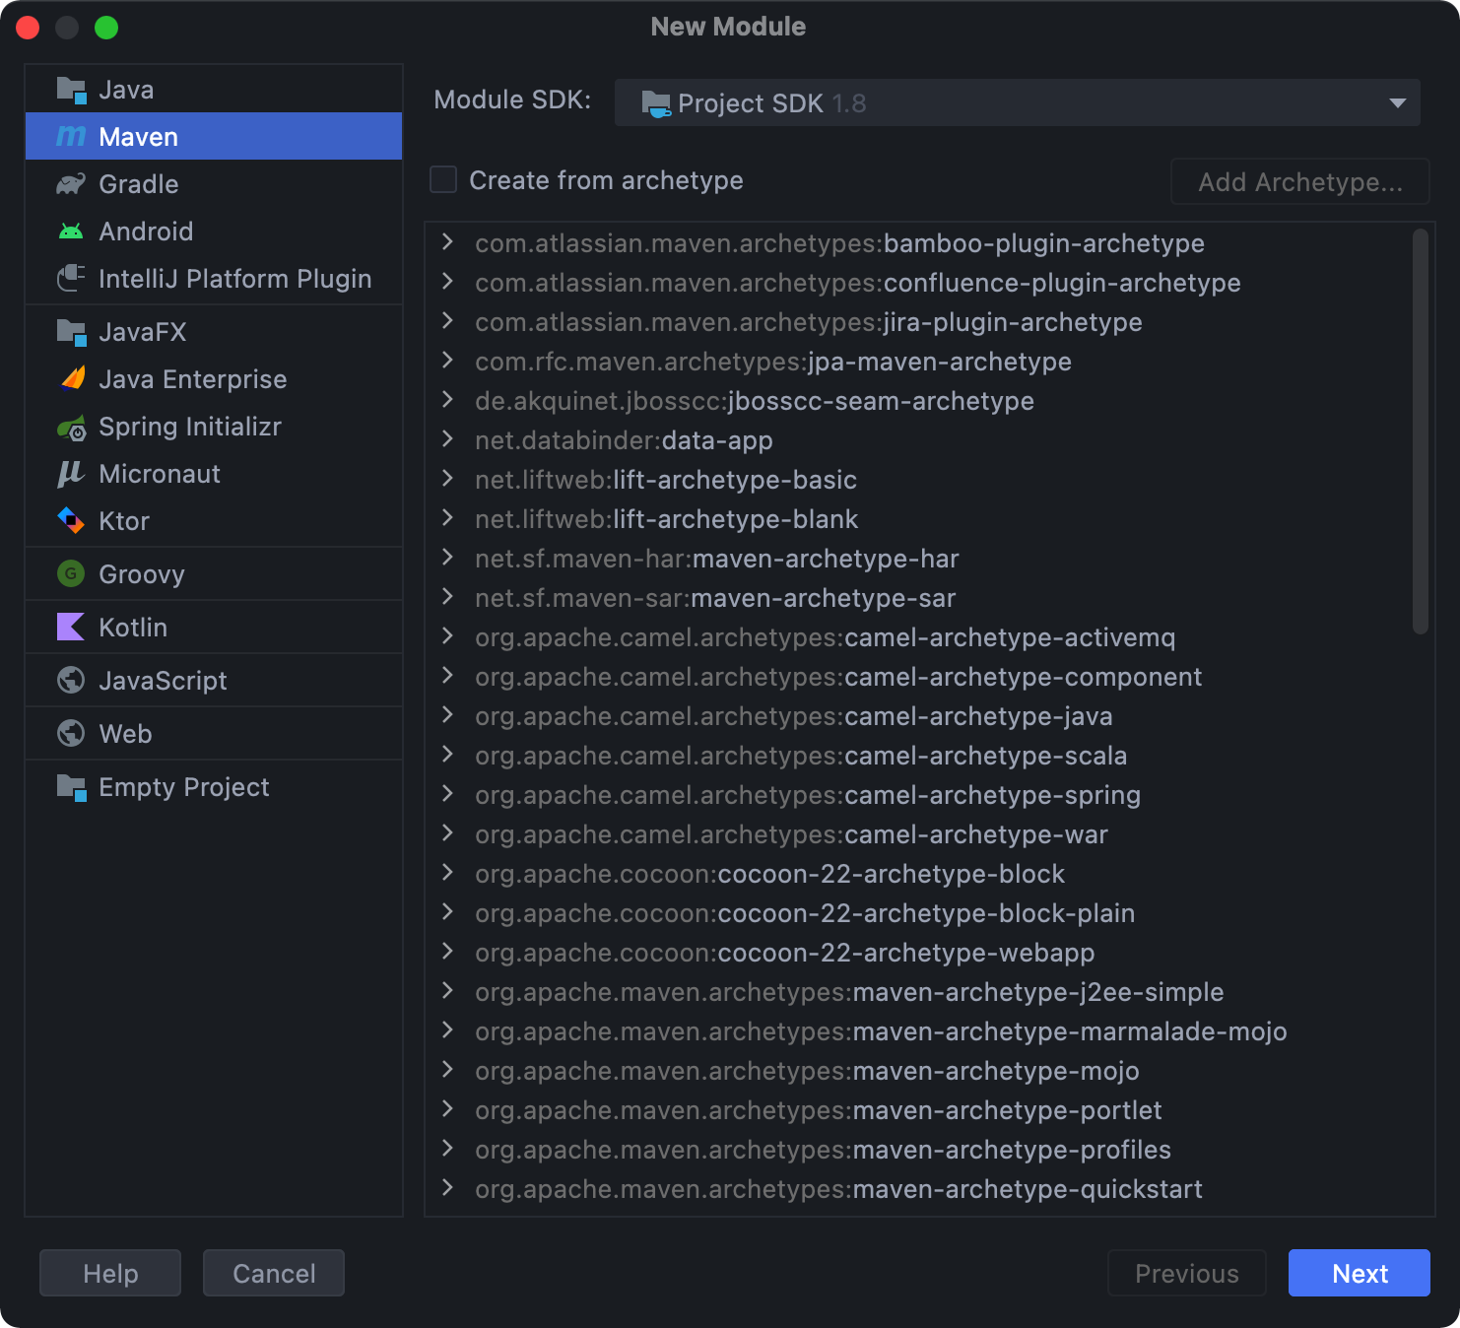Select Kotlin module type
This screenshot has width=1460, height=1328.
[x=214, y=628]
